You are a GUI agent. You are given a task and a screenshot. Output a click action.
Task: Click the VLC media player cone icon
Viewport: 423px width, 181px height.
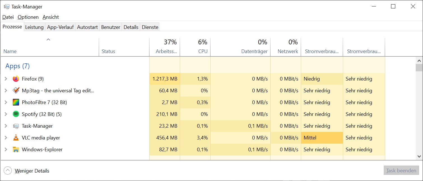click(16, 138)
